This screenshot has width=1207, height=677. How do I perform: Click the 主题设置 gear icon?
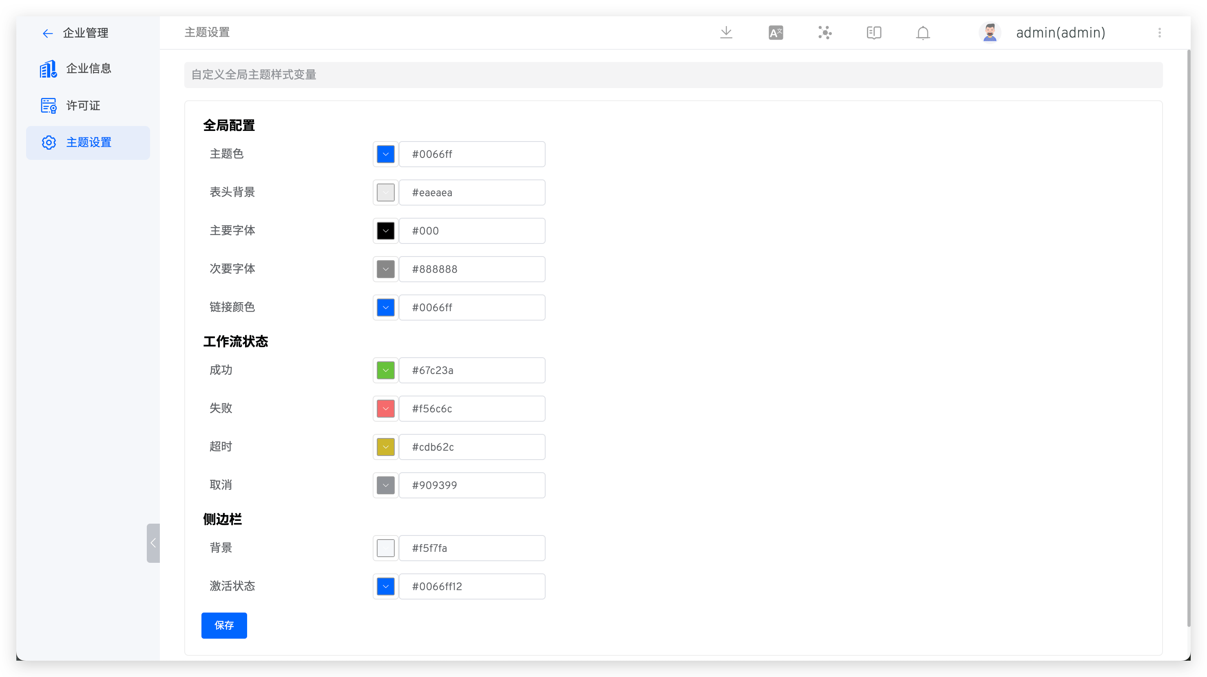point(49,142)
